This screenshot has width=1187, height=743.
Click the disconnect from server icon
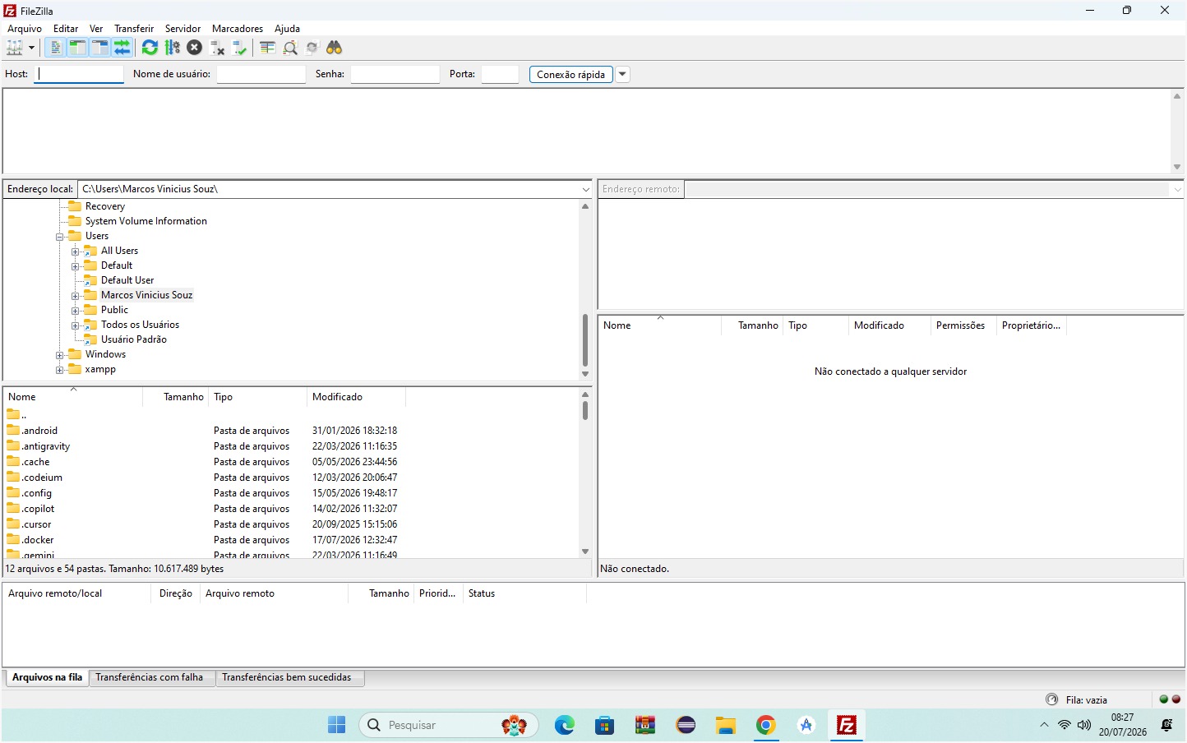point(217,48)
